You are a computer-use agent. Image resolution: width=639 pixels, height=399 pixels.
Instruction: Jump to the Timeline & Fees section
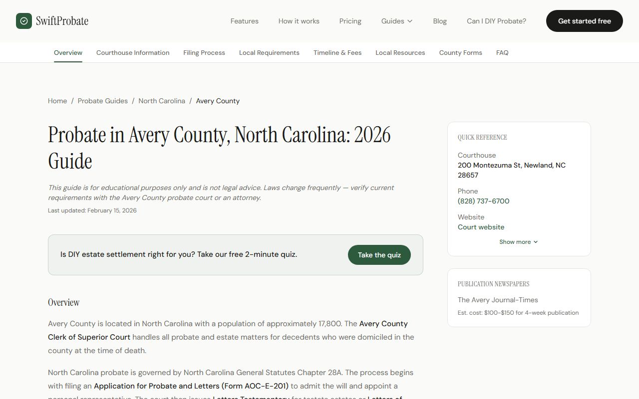(337, 52)
